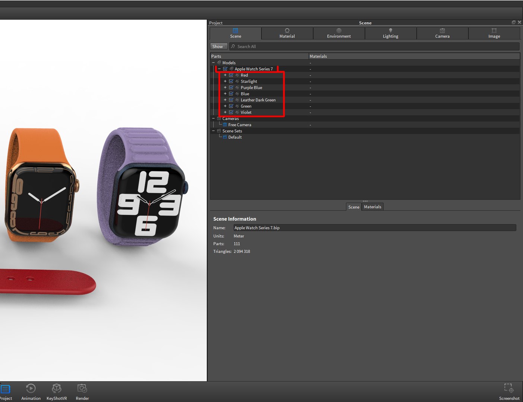Expand the Purple Blue part group

coord(225,87)
